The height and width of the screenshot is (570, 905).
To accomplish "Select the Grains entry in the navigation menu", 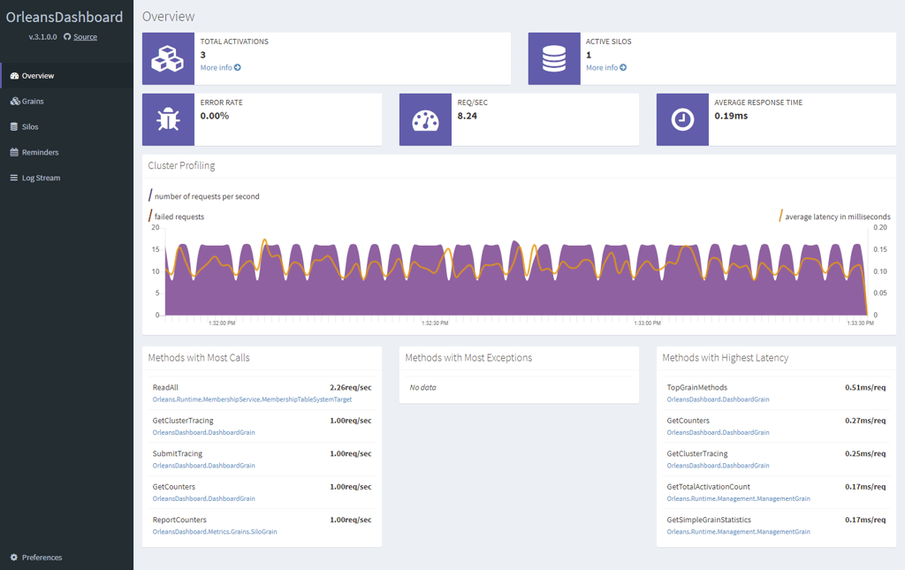I will click(35, 101).
